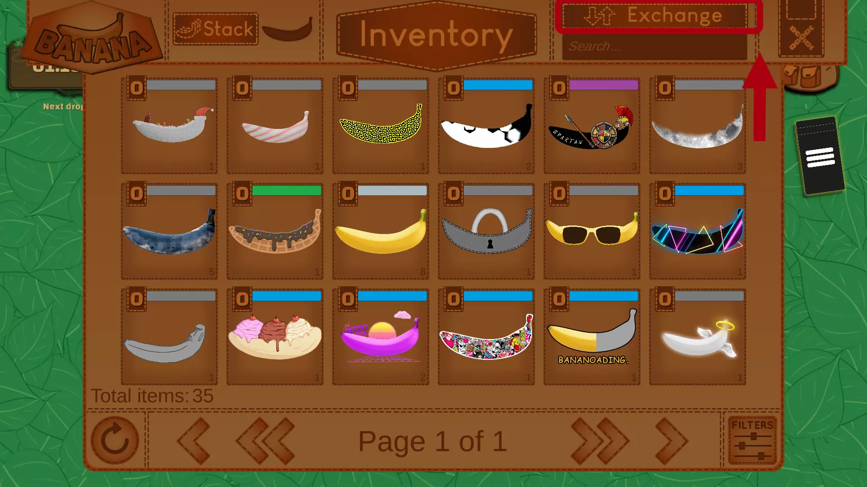Jump to first page with double left arrows
This screenshot has height=487, width=867.
tap(266, 441)
